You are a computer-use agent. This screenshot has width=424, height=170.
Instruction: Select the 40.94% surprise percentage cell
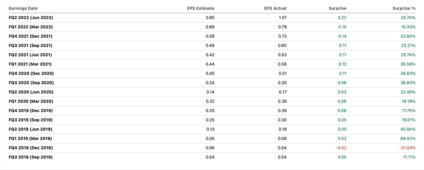pos(408,129)
